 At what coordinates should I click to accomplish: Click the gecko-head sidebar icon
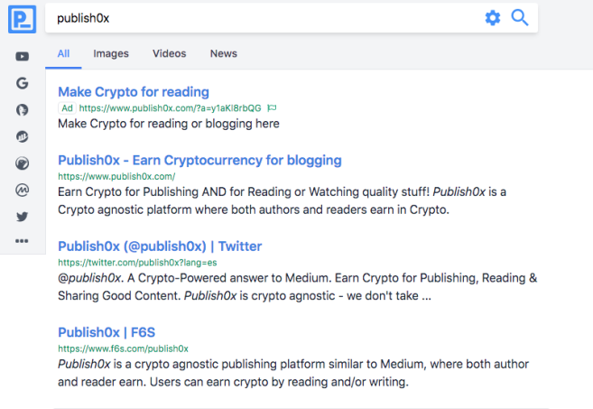(x=23, y=163)
